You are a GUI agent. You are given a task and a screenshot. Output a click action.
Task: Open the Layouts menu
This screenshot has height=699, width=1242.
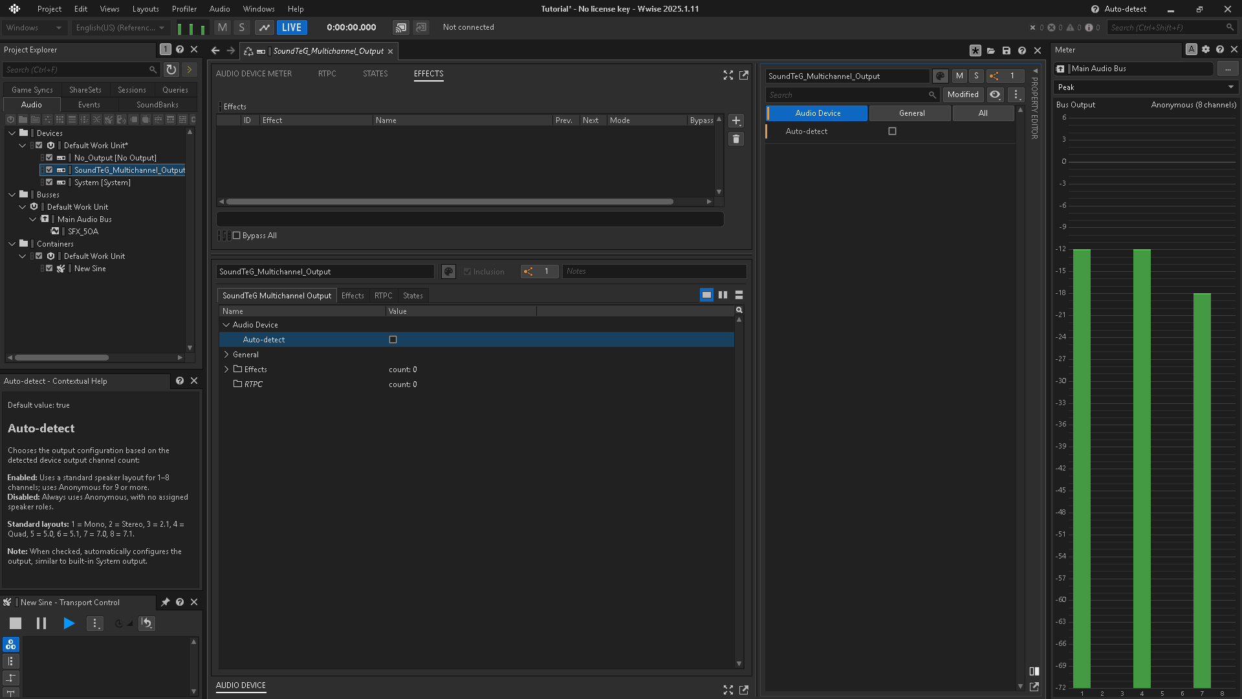tap(146, 9)
